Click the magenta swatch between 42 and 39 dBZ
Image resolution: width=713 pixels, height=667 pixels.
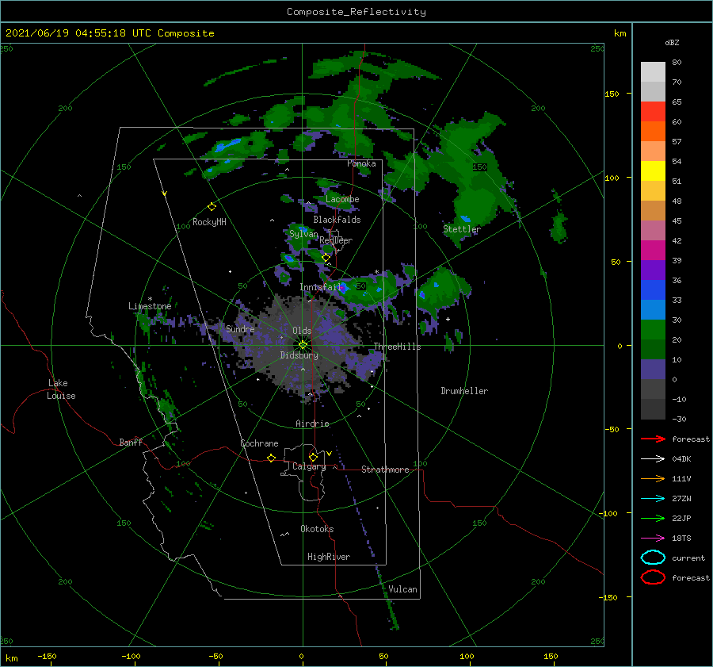[653, 251]
